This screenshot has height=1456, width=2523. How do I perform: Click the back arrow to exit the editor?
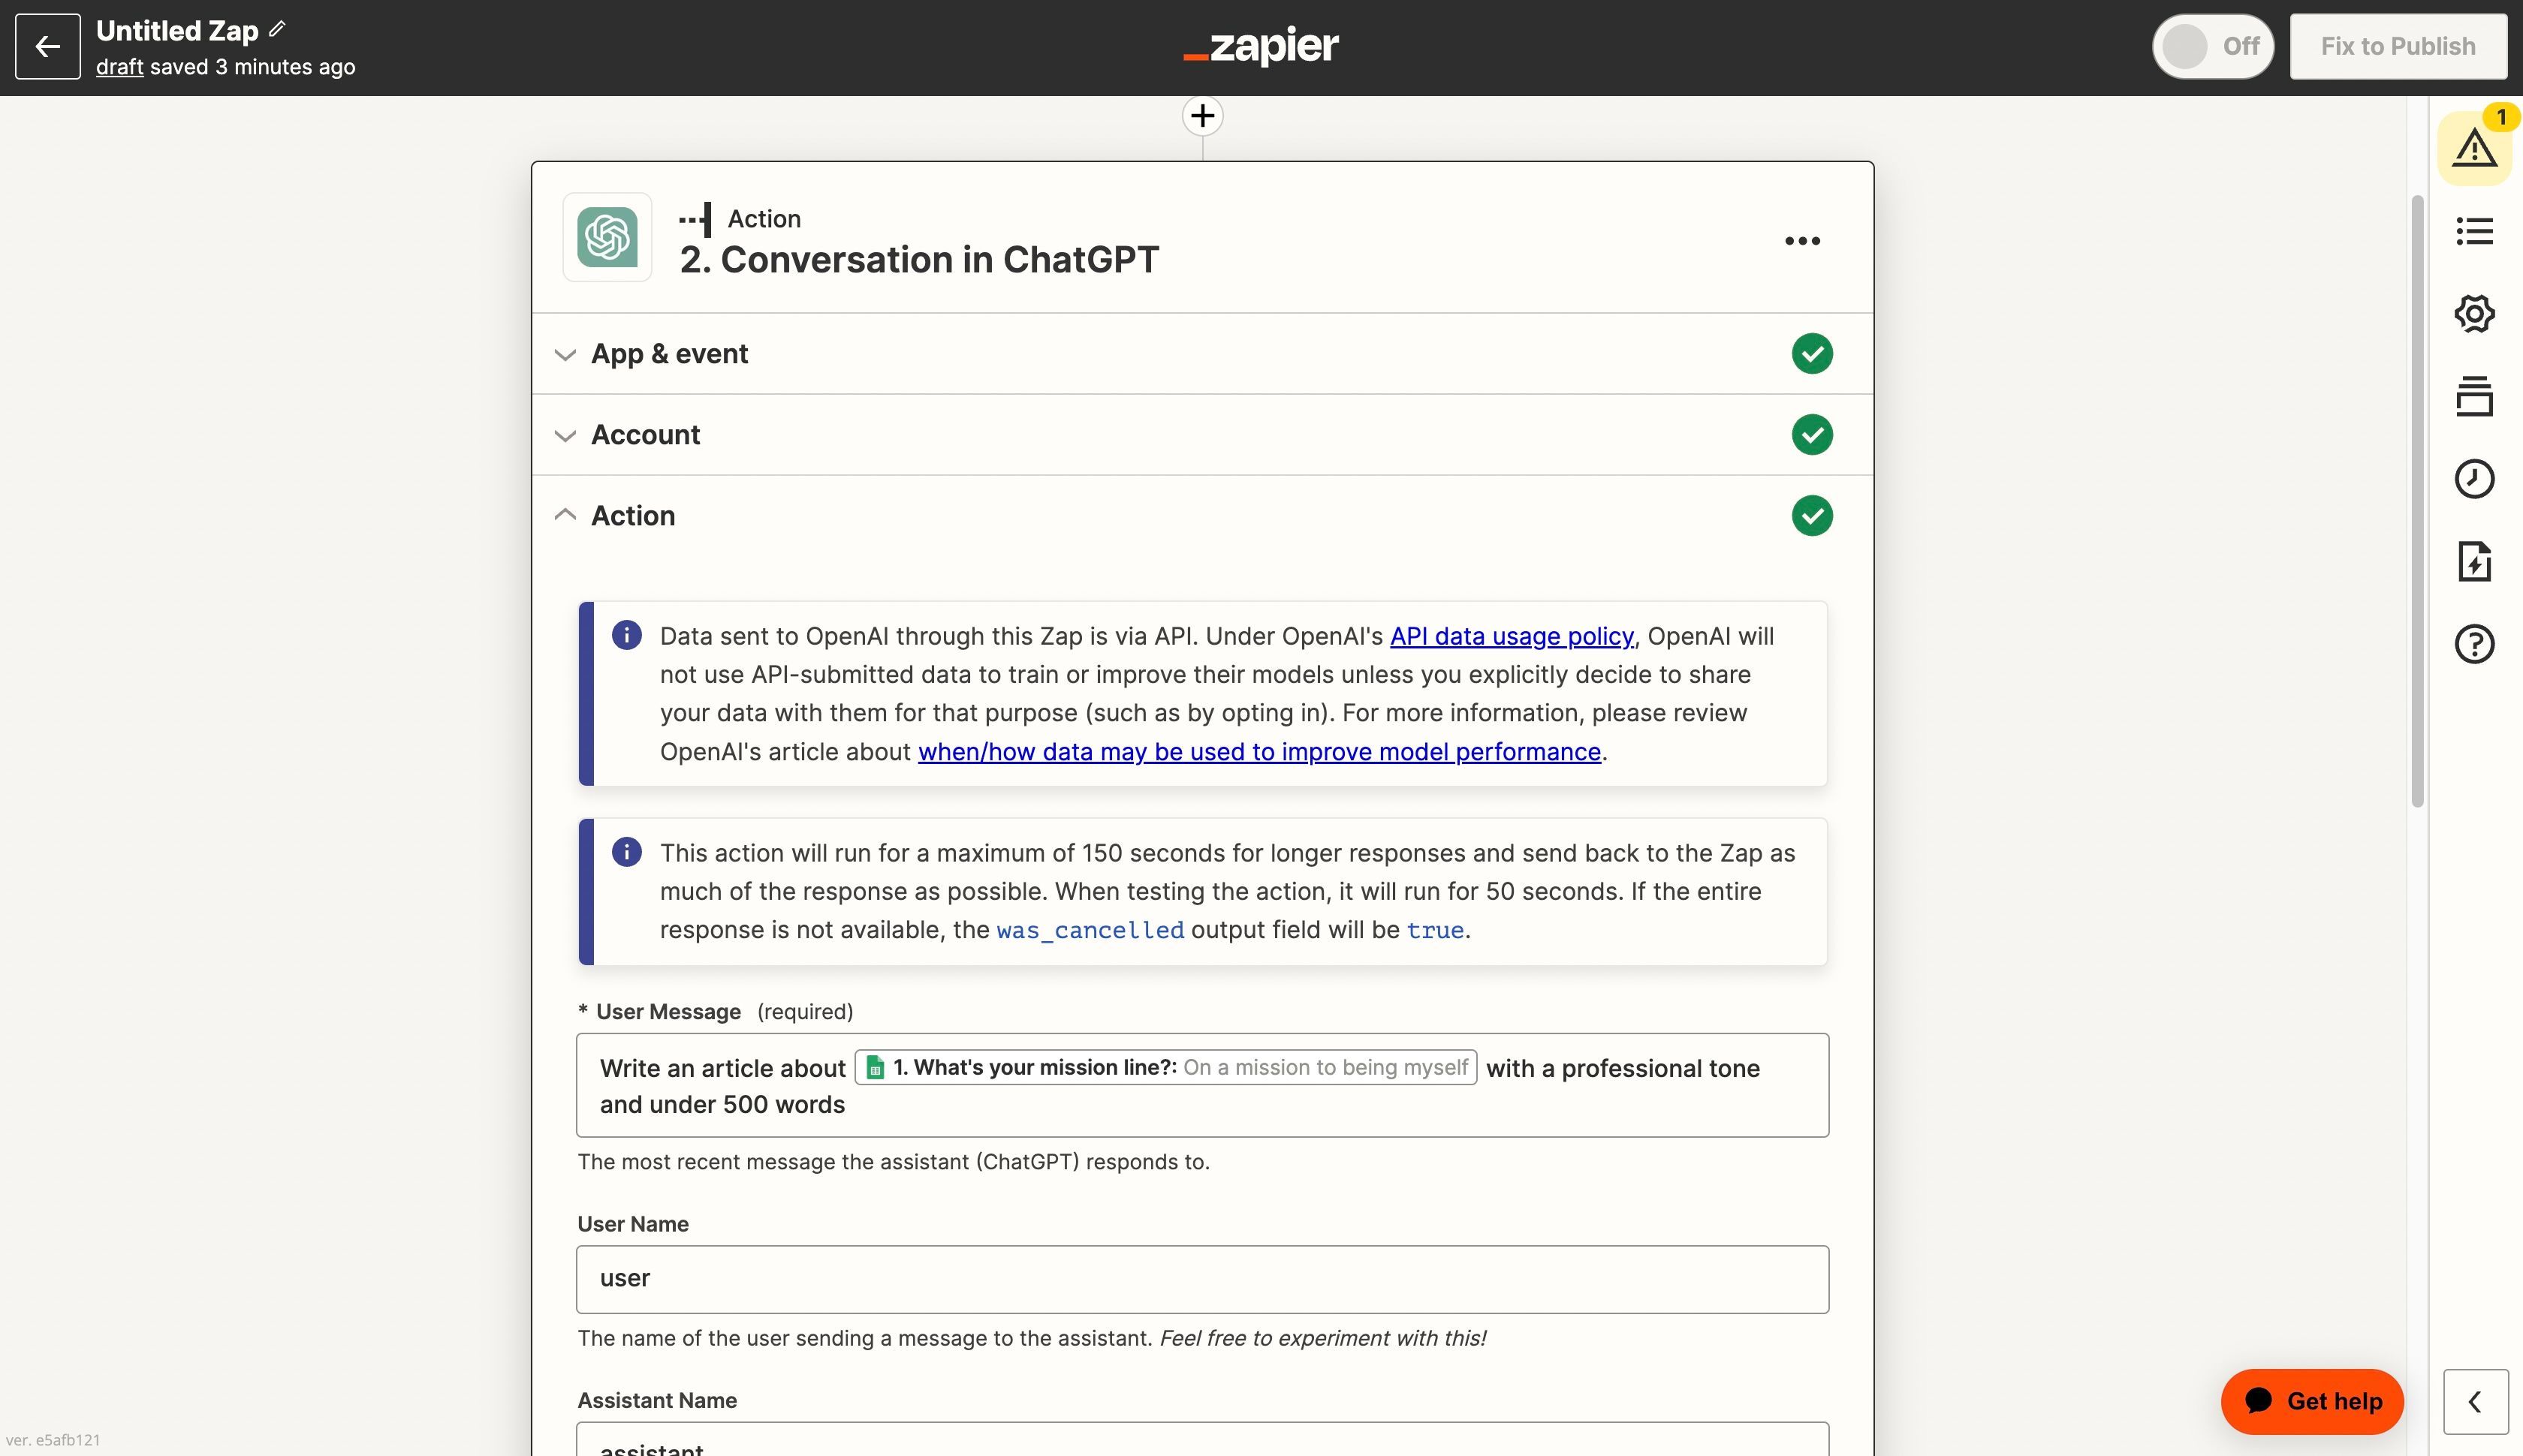[x=47, y=46]
